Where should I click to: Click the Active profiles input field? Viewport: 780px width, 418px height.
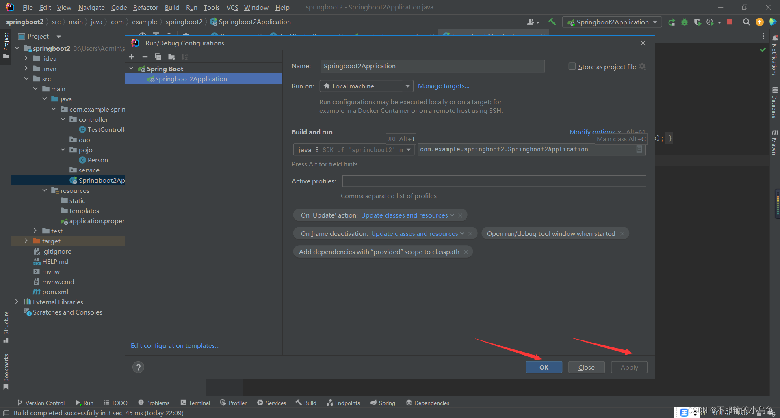[494, 181]
